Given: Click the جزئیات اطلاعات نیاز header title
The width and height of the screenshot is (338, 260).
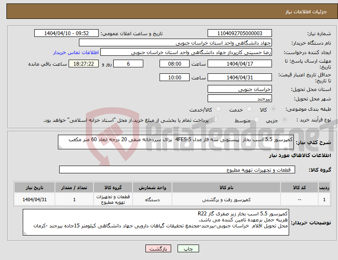Looking at the screenshot, I should point(306,12).
